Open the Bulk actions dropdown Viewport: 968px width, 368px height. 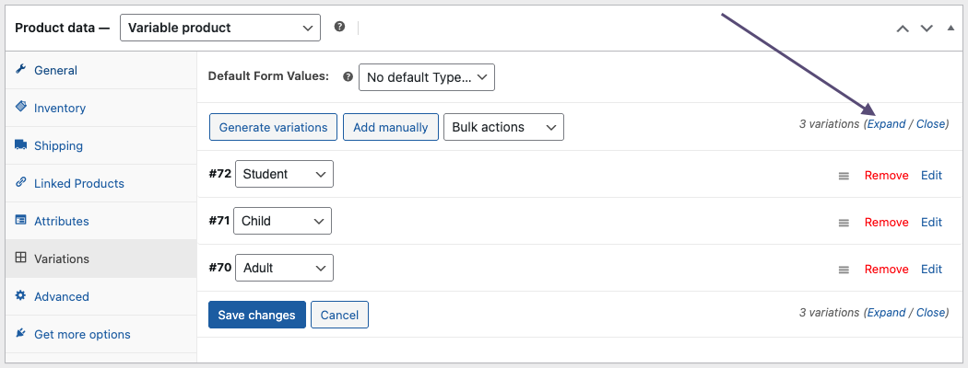pos(502,127)
